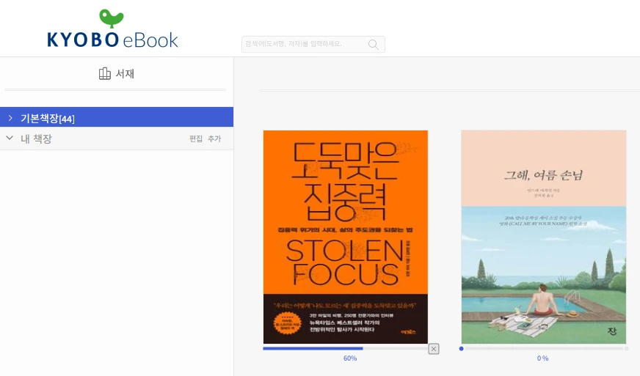Click the magnifier search icon
The image size is (640, 376).
coord(373,44)
